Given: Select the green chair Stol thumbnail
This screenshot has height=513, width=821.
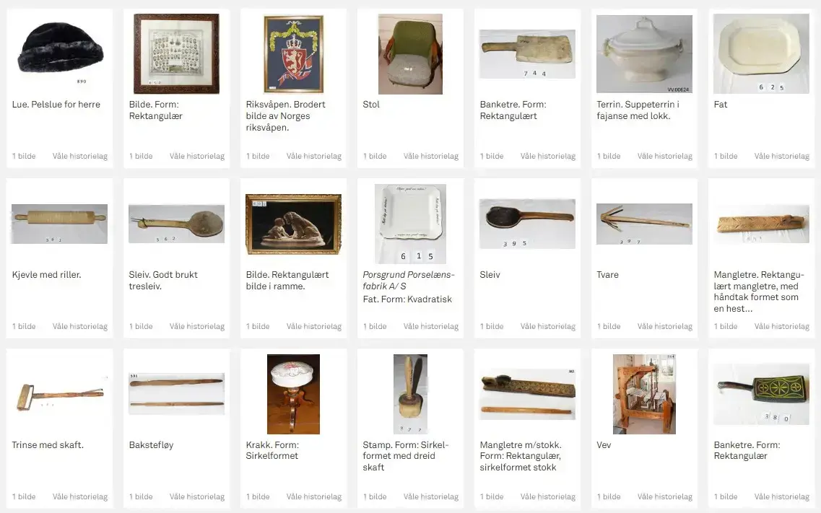Looking at the screenshot, I should [x=410, y=54].
